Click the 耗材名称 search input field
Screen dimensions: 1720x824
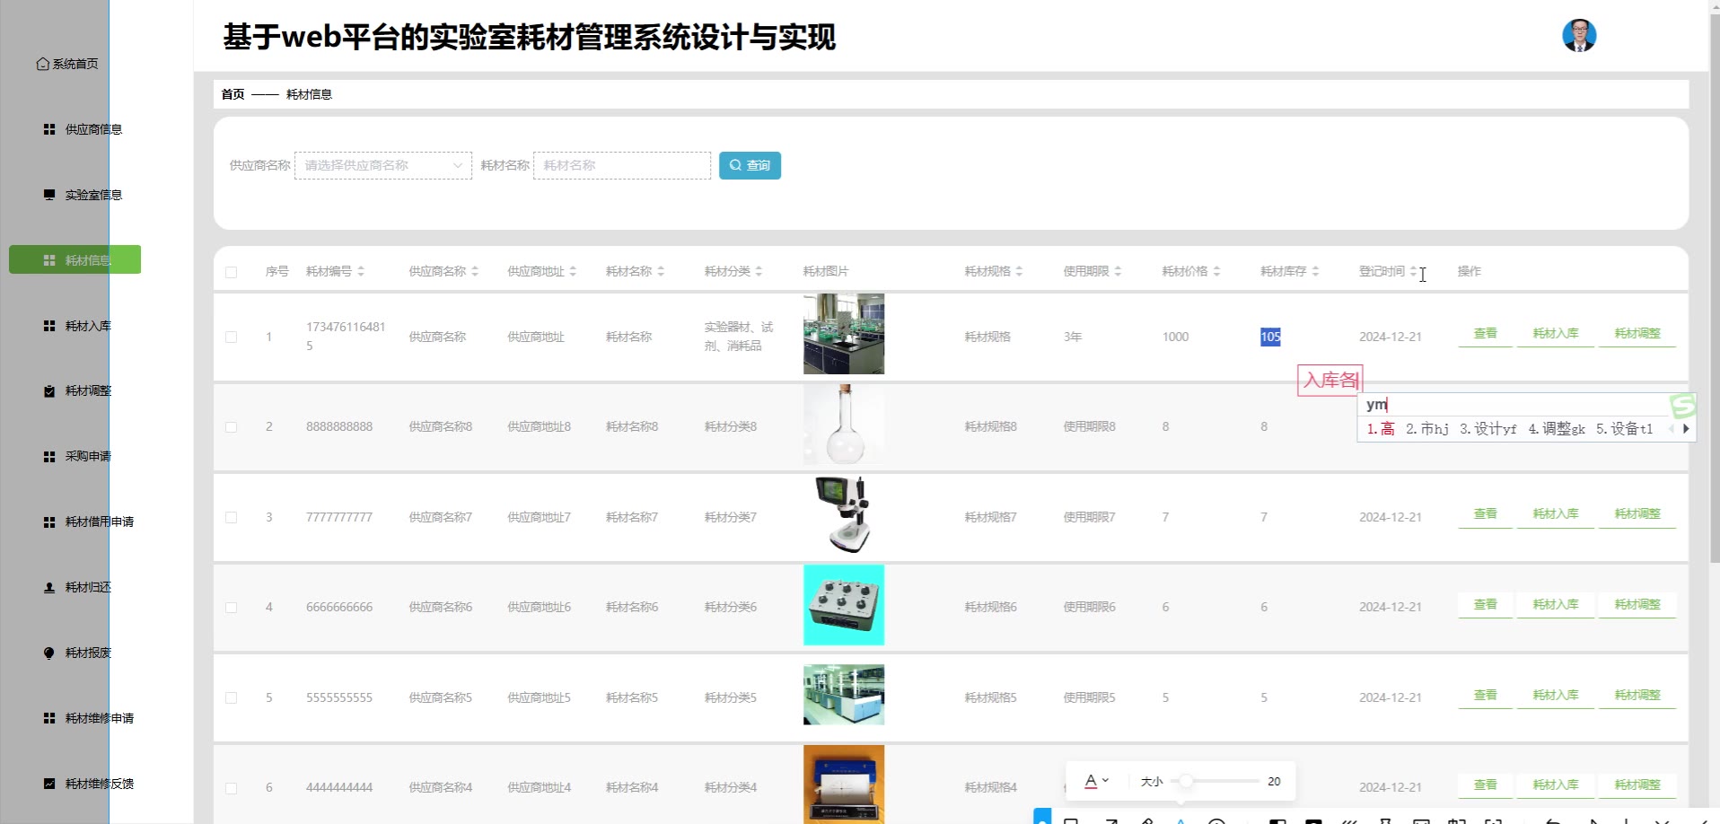point(621,165)
